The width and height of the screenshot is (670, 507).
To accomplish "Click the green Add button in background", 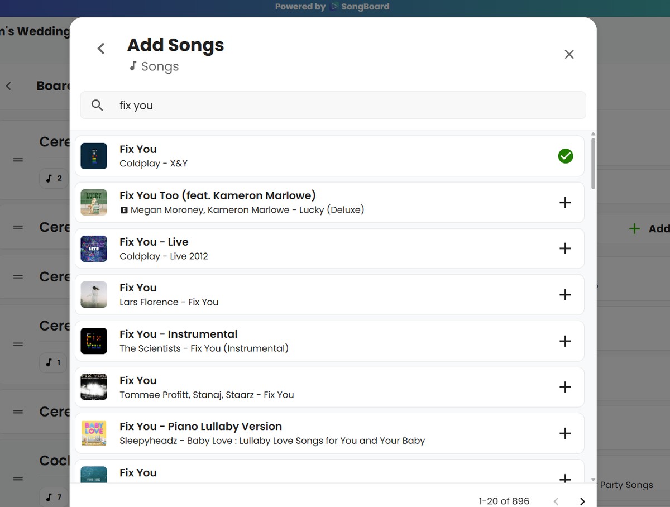I will point(649,228).
